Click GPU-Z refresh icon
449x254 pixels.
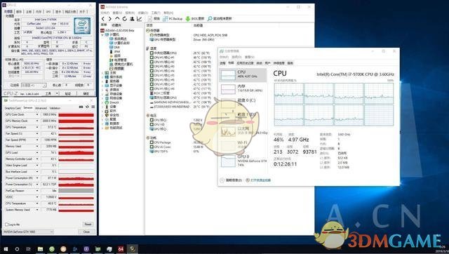87,107
